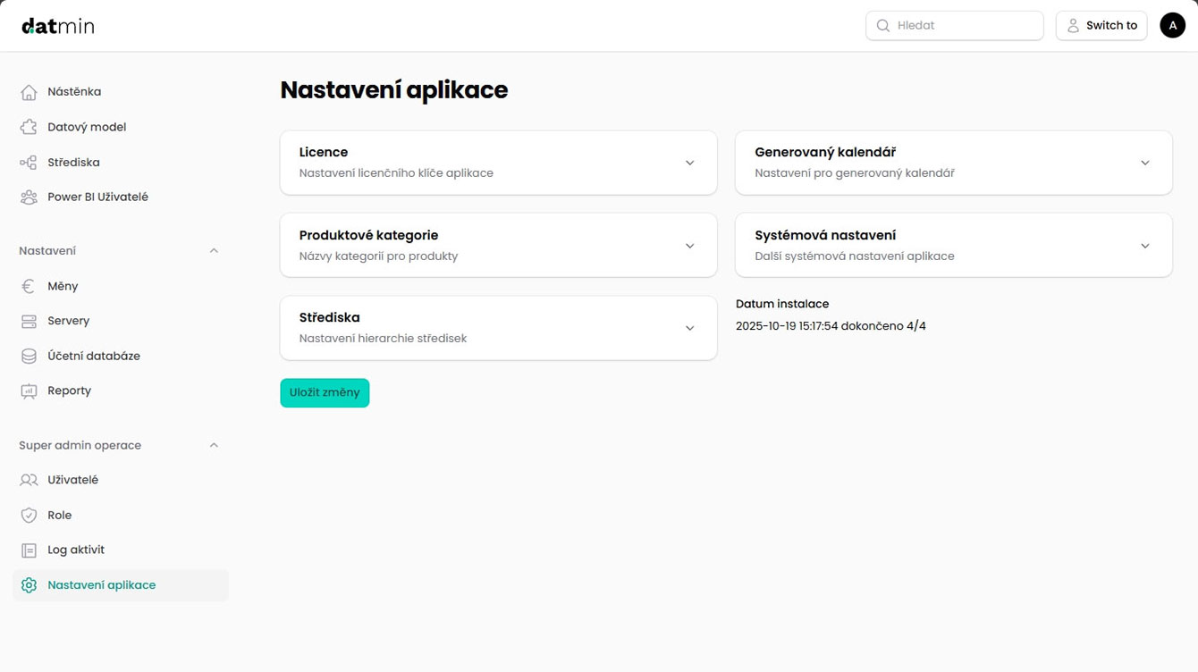Click the euro icon next to Měny
The height and width of the screenshot is (672, 1198).
click(x=29, y=287)
